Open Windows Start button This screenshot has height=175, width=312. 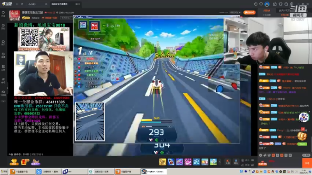(4, 171)
